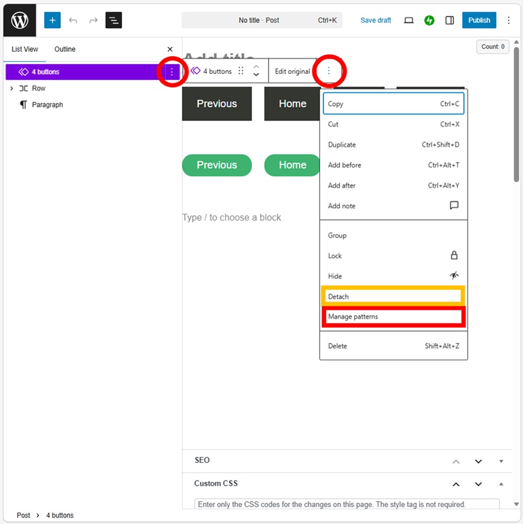Click the Publish button

[479, 20]
